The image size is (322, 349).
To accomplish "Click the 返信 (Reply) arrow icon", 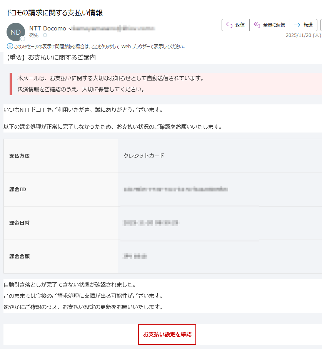I will pyautogui.click(x=229, y=25).
